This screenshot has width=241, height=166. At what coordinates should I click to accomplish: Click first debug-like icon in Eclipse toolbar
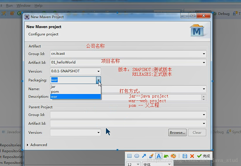(4, 13)
